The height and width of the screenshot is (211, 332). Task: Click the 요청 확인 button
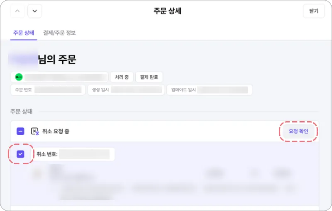coord(298,131)
